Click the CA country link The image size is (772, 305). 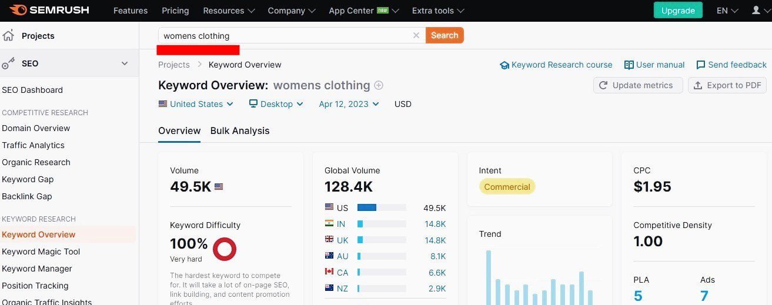click(x=343, y=272)
